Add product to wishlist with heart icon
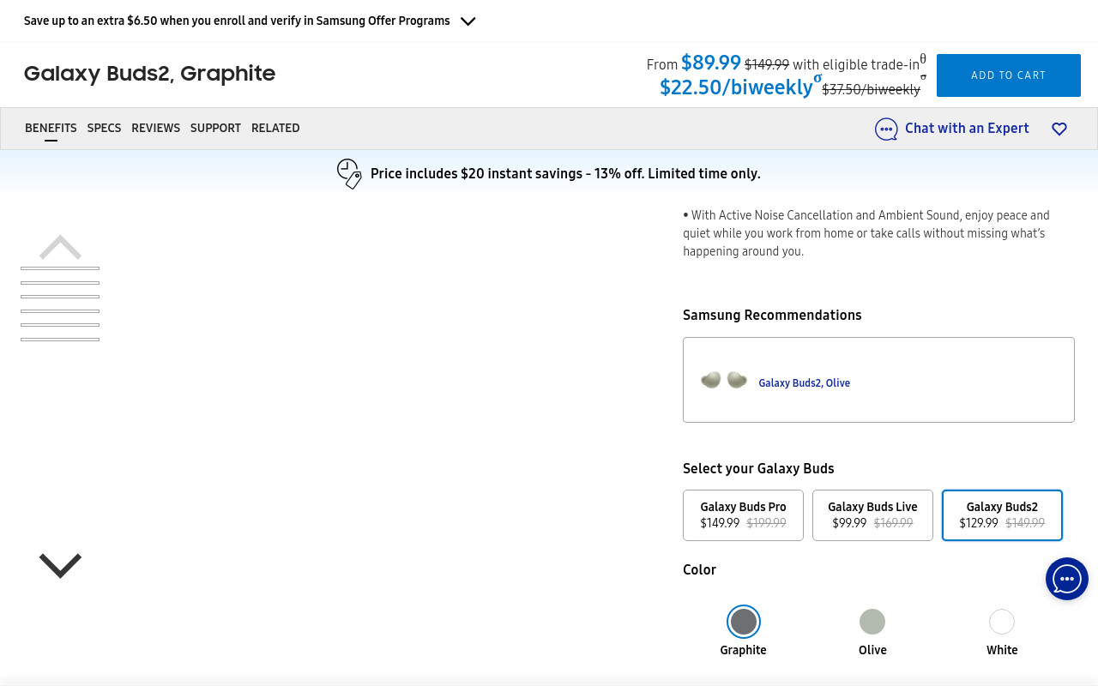The width and height of the screenshot is (1098, 686). pos(1059,129)
